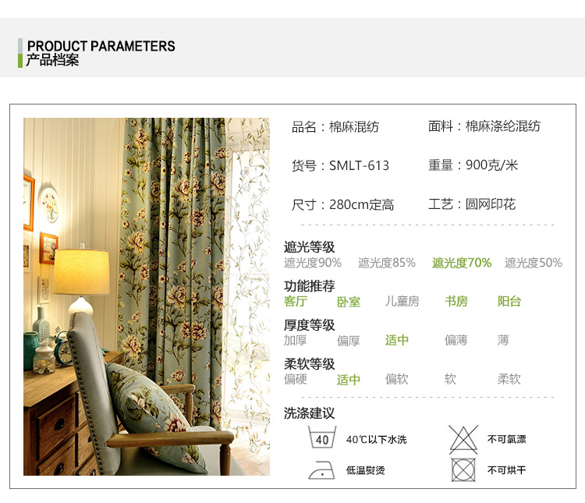Viewport: 585px width, 503px height.
Task: Choose 适中 under 柔软等级
Action: 349,380
